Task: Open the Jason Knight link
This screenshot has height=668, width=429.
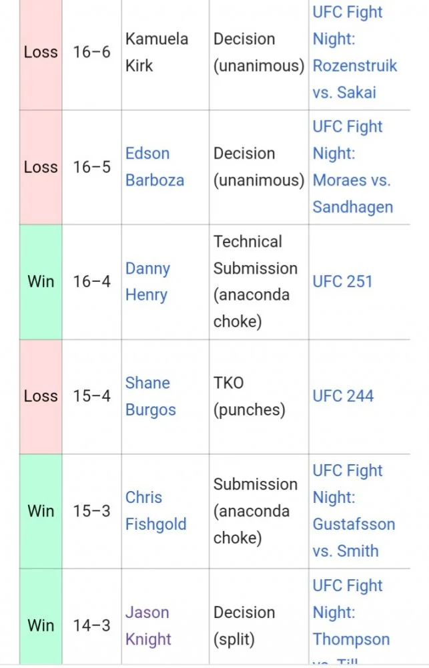Action: 147,626
